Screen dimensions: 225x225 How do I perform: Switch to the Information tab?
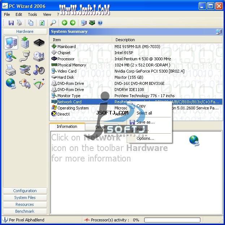(67, 126)
